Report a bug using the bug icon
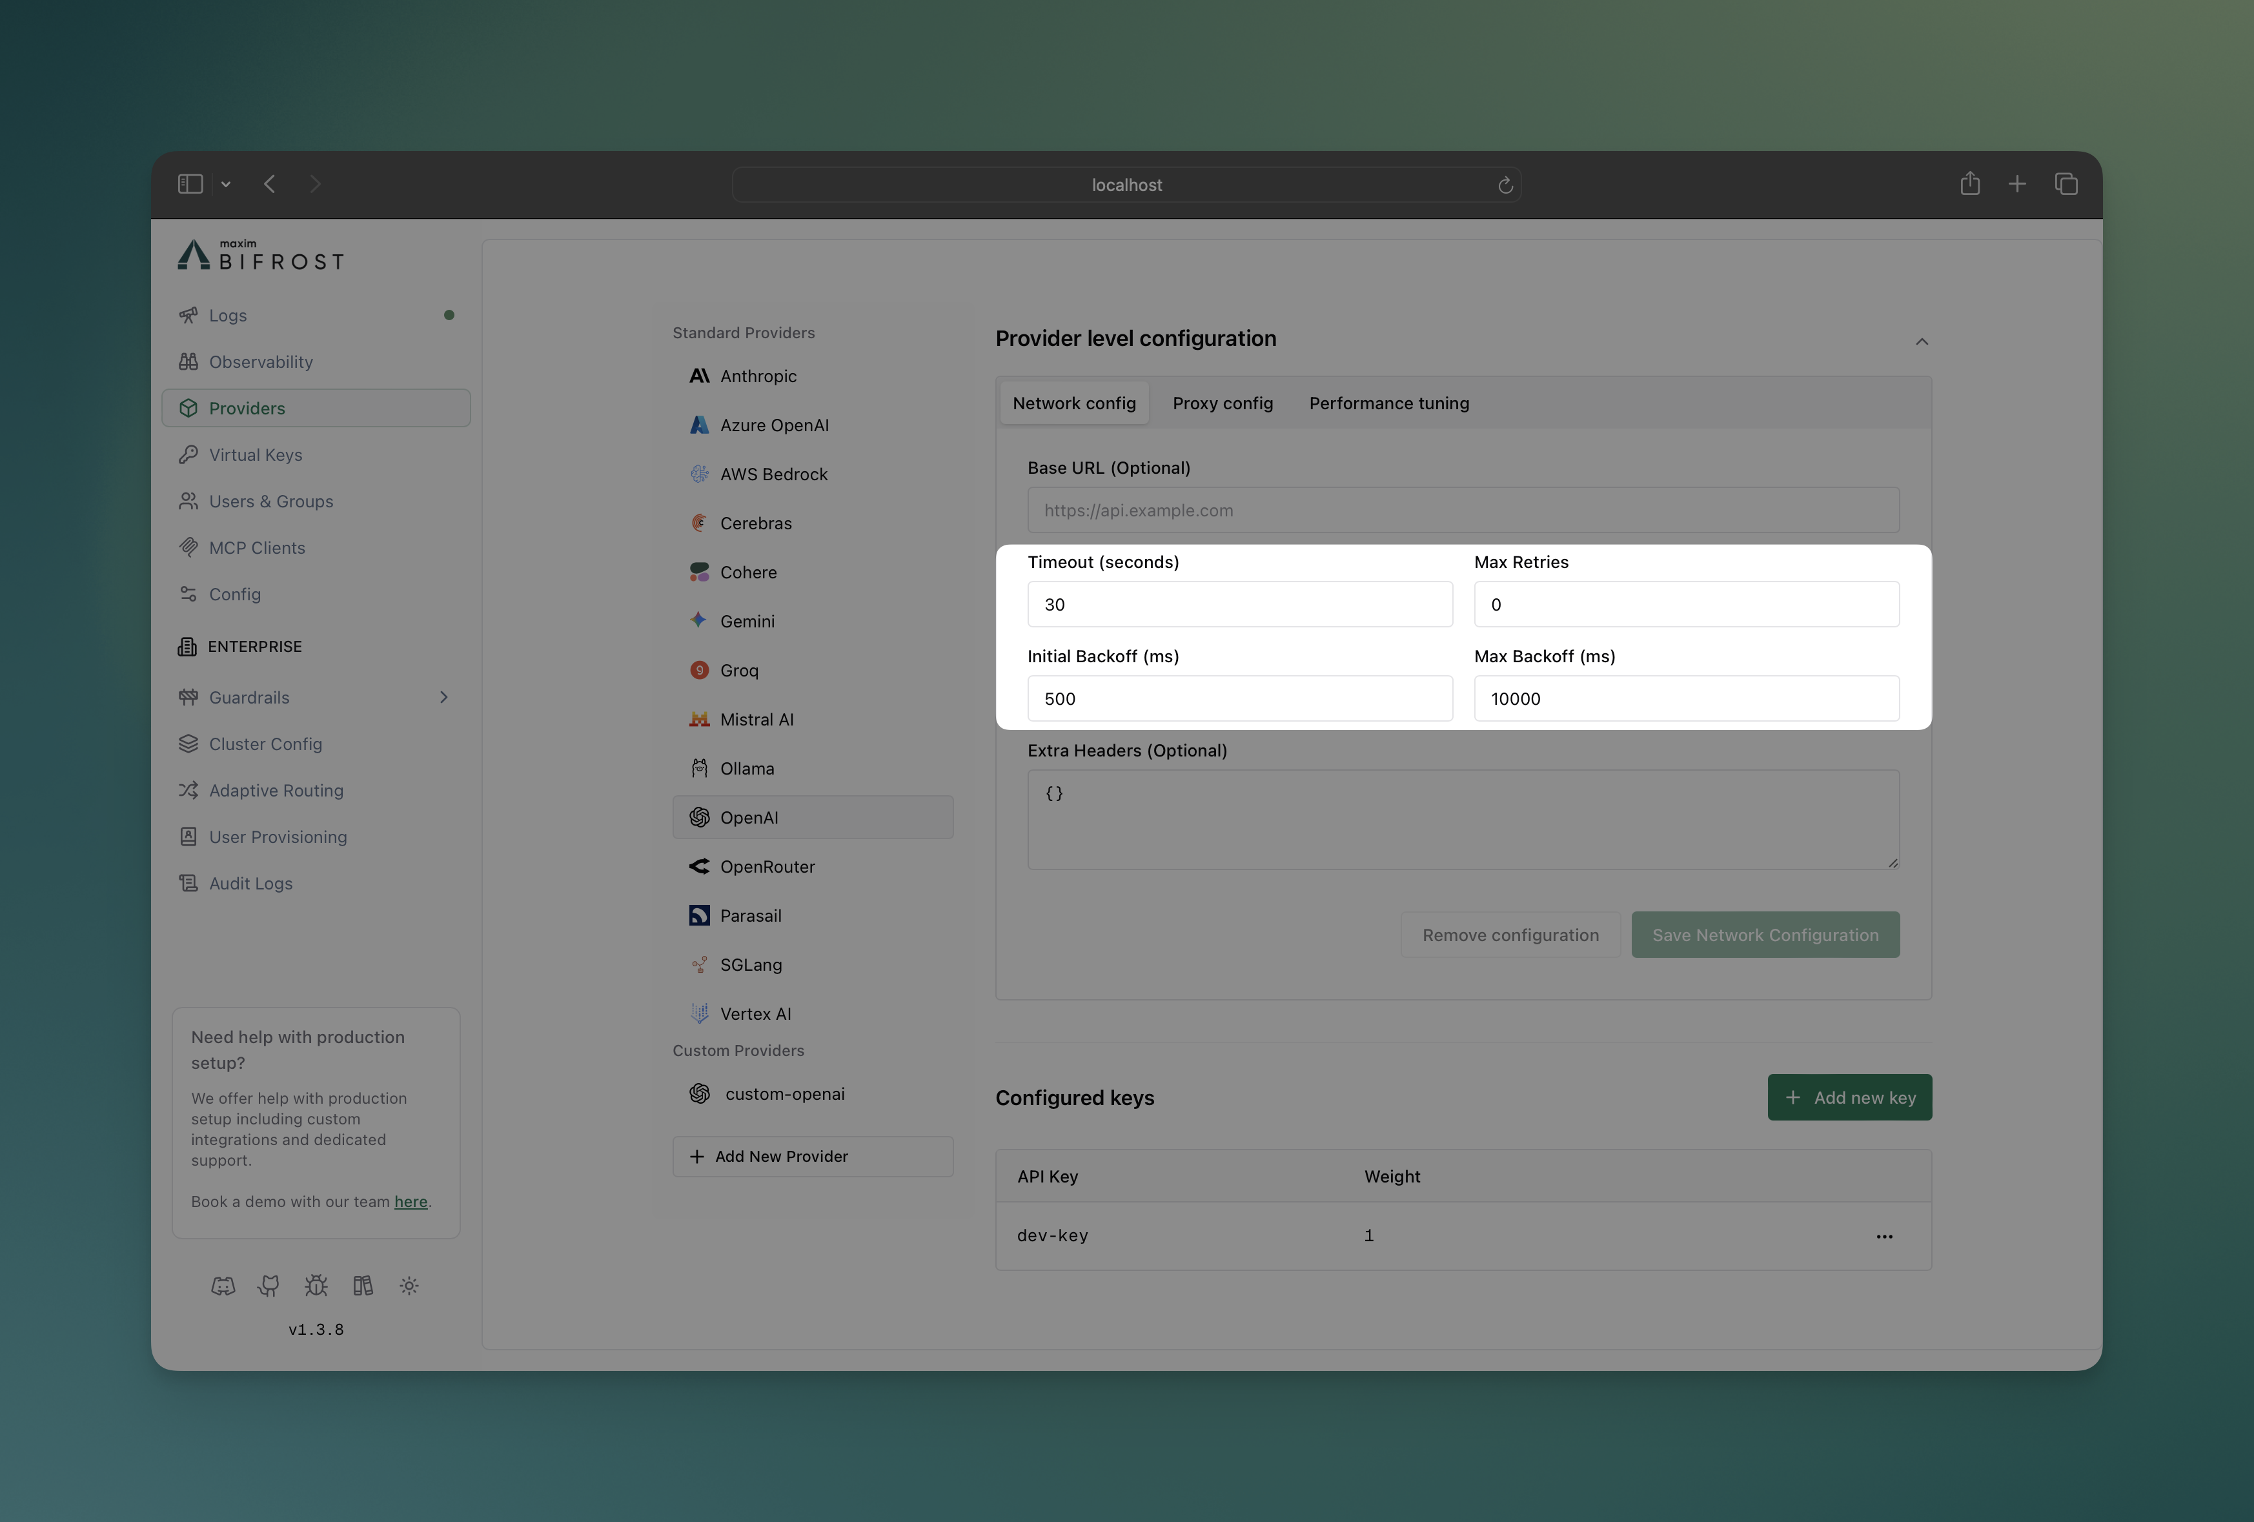Screen dimensions: 2254x1522 pyautogui.click(x=315, y=1285)
